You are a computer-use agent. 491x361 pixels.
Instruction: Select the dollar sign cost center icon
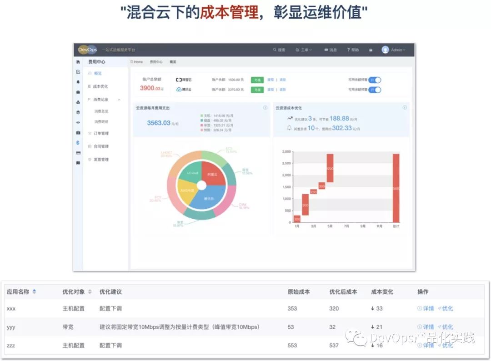click(78, 143)
